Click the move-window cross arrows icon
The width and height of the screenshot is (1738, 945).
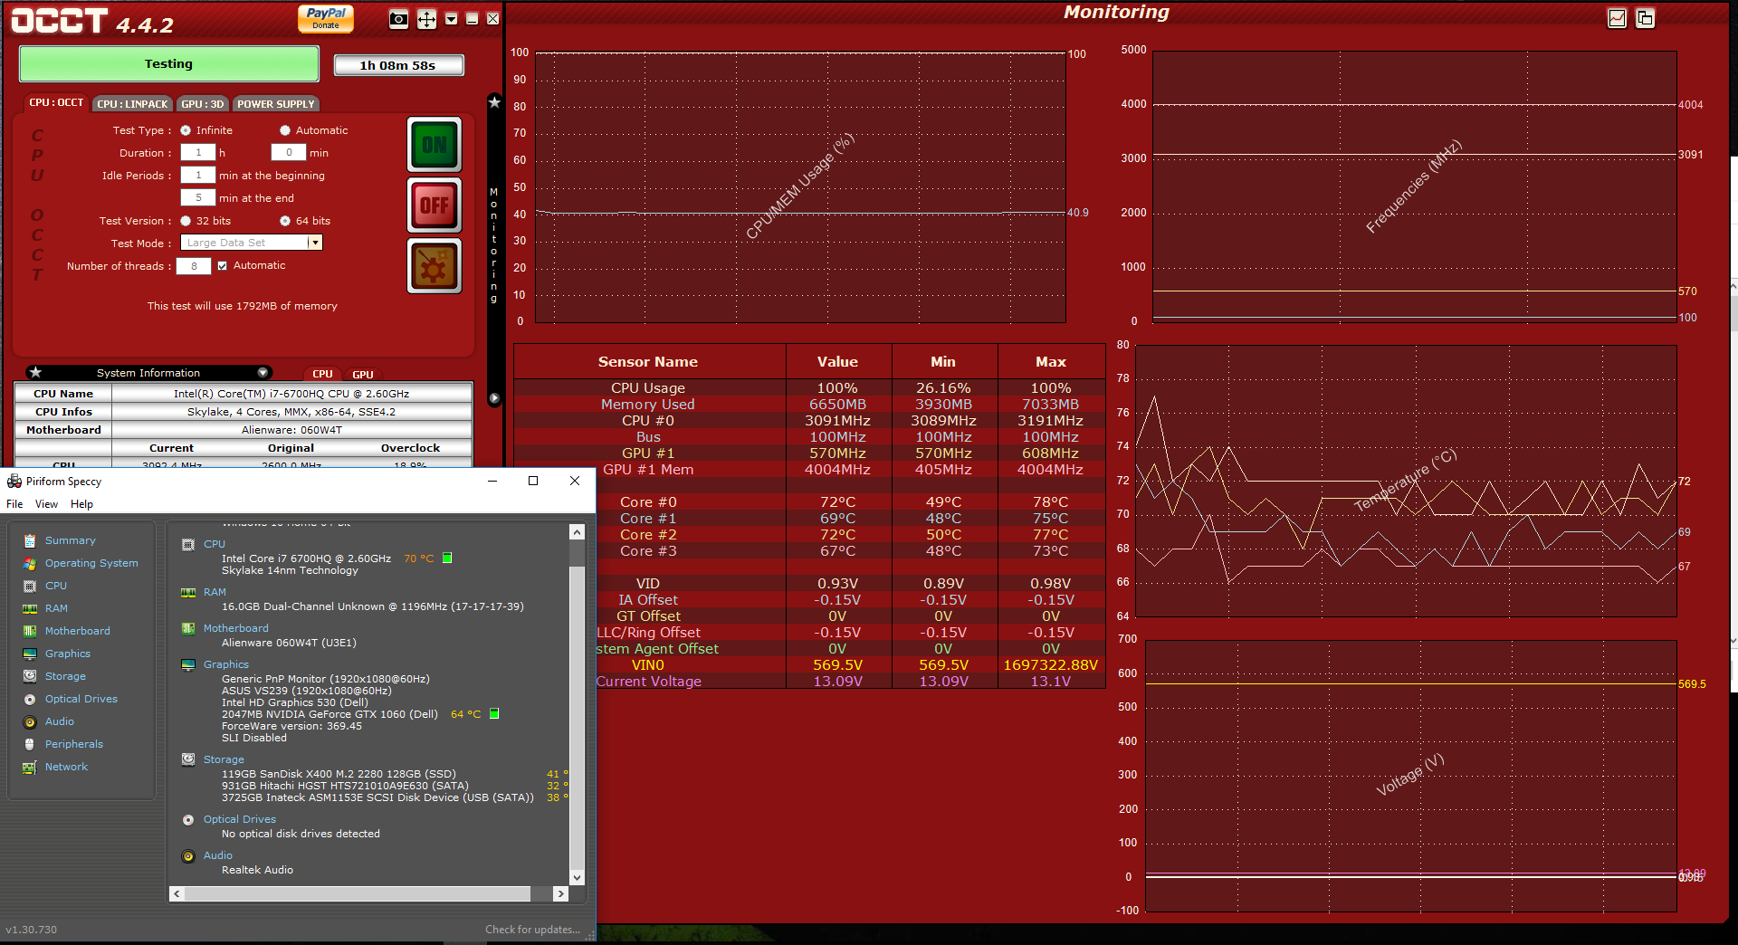click(x=426, y=19)
